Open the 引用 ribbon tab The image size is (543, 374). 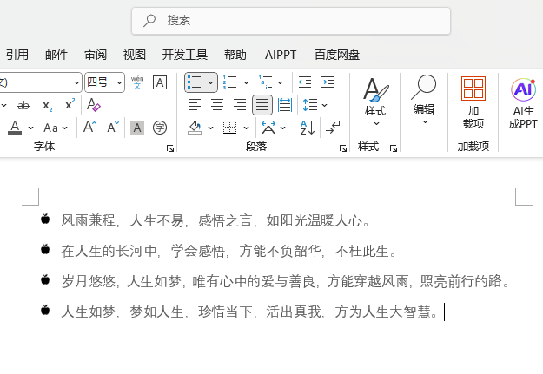[17, 55]
